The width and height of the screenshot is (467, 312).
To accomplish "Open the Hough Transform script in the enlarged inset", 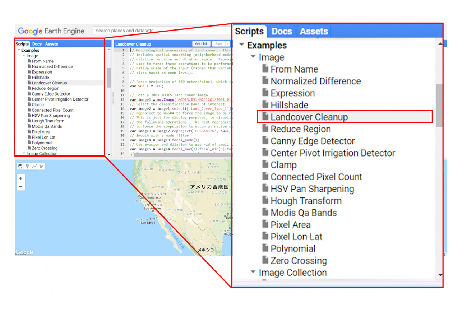I will (x=306, y=201).
